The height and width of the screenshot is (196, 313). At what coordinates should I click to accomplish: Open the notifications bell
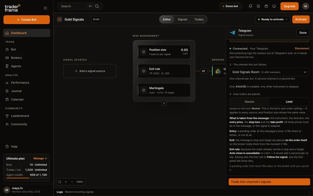click(x=250, y=6)
